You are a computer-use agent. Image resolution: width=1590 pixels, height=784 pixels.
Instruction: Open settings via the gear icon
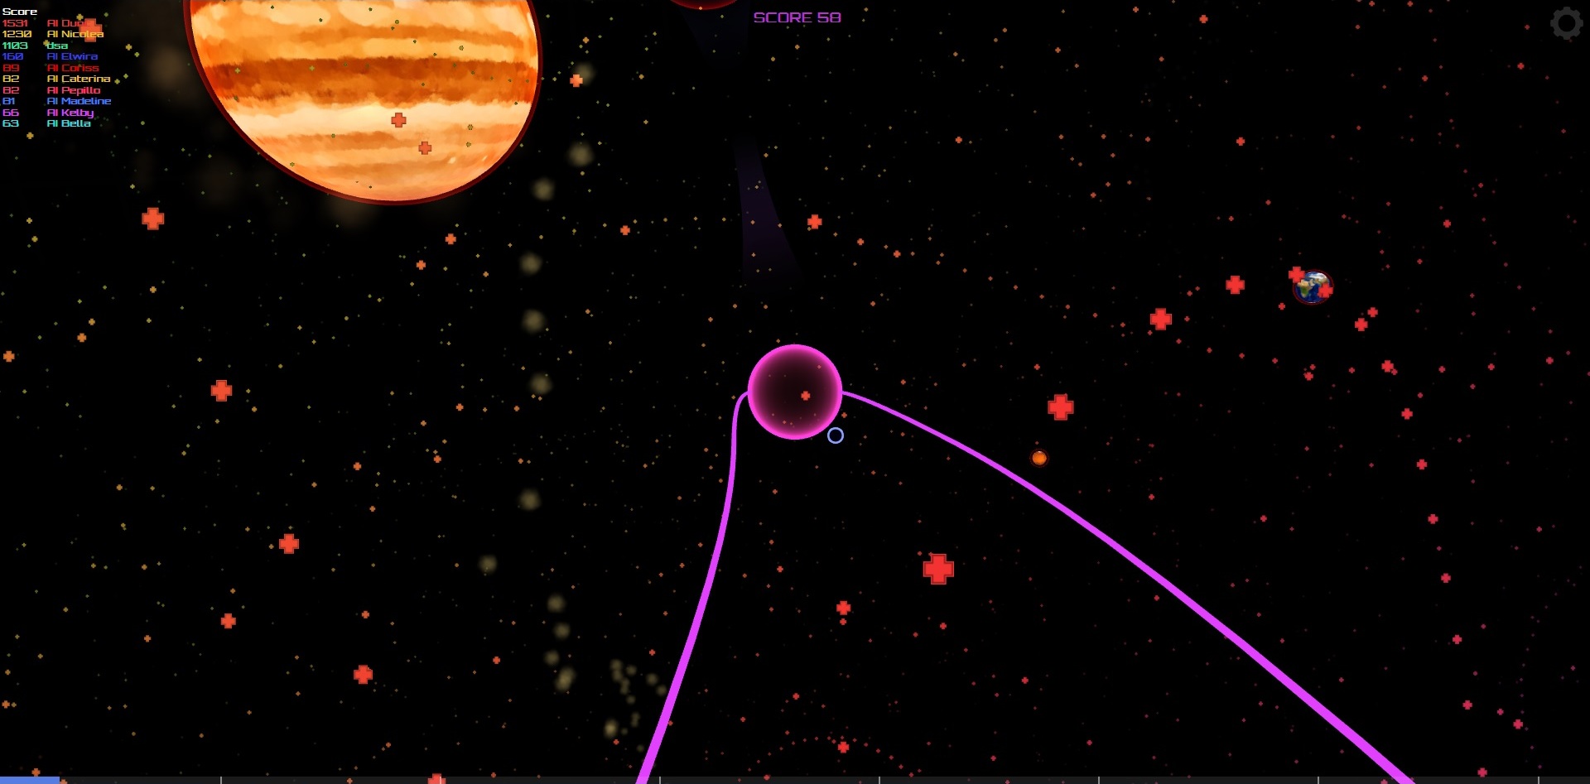pyautogui.click(x=1566, y=23)
